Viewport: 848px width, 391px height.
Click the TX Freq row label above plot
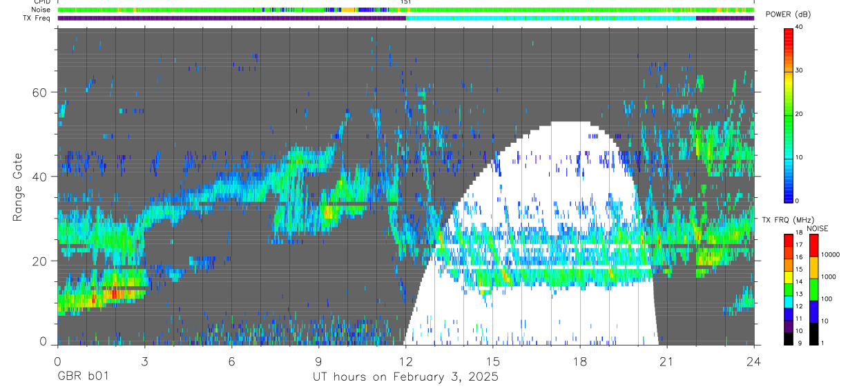click(37, 18)
